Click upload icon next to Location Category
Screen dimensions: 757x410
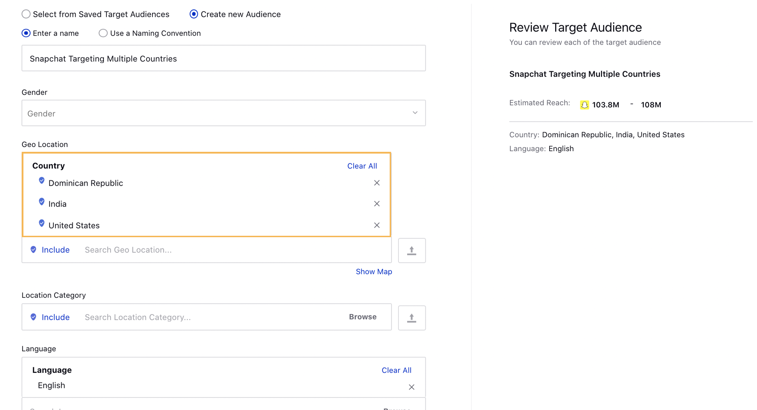coord(412,318)
